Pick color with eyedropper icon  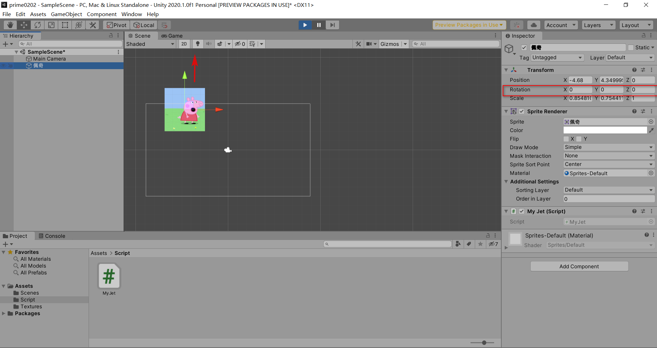(x=652, y=130)
